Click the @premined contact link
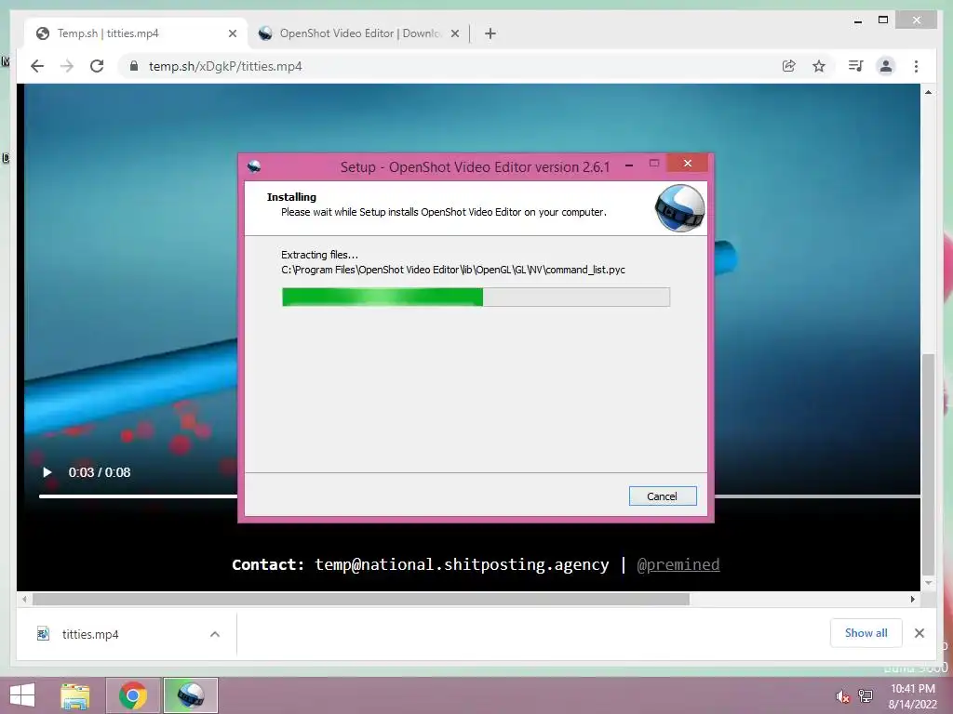 click(x=678, y=564)
